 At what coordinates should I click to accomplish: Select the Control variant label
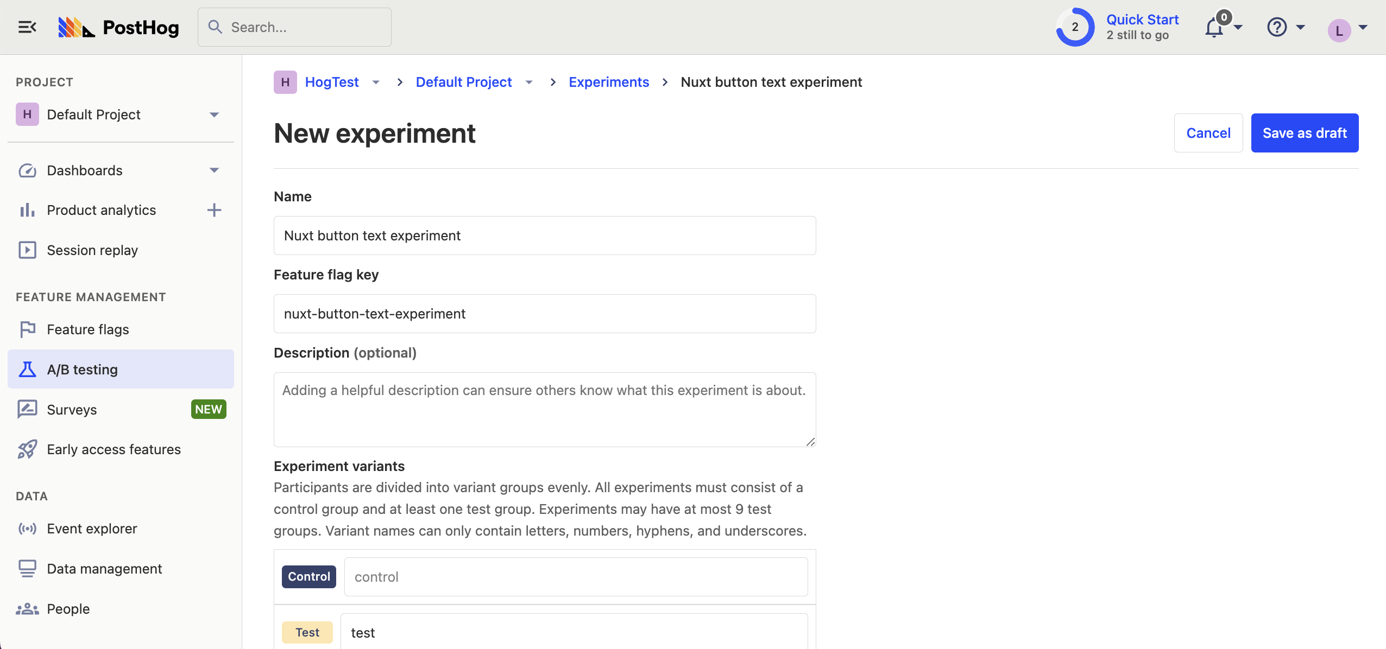coord(308,577)
